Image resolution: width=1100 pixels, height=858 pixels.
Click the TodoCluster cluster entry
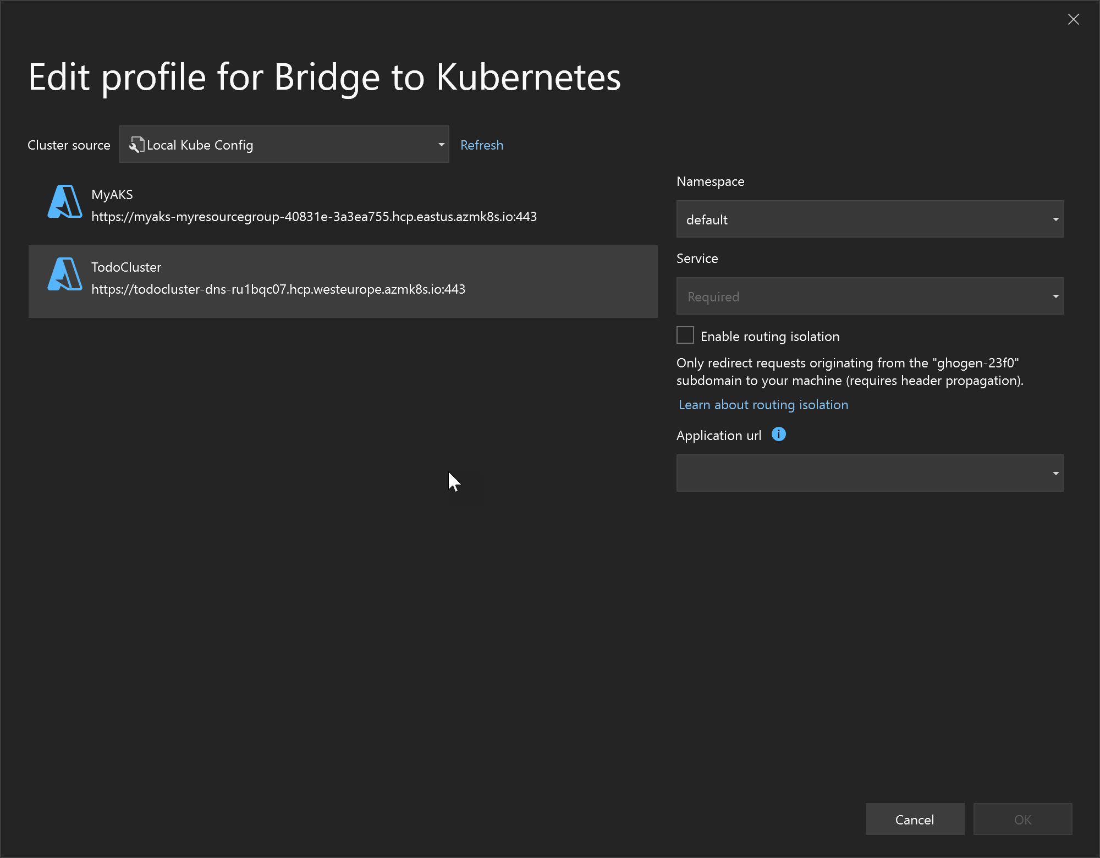coord(343,280)
